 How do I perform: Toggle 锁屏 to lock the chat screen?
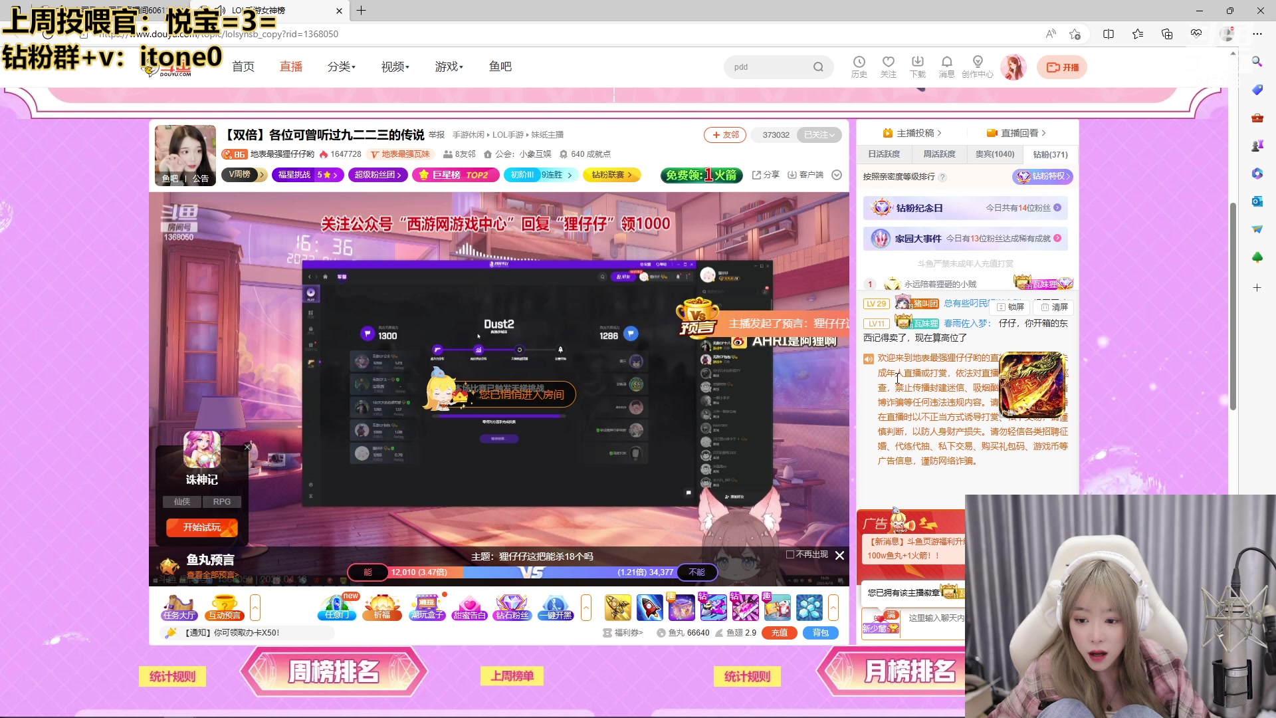(1011, 307)
